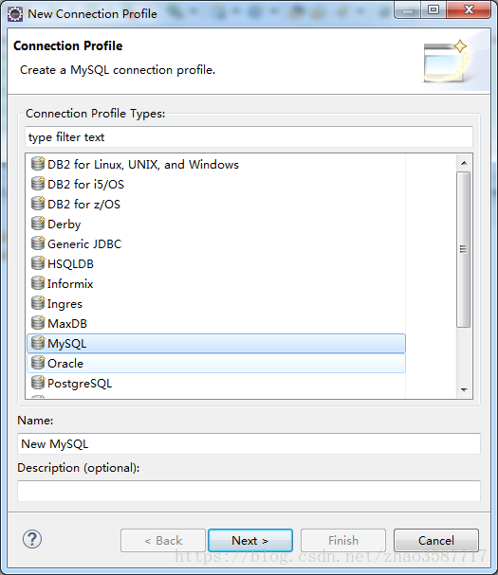Screen dimensions: 498x575
Task: Click the Description (optional) input field
Action: pyautogui.click(x=249, y=491)
